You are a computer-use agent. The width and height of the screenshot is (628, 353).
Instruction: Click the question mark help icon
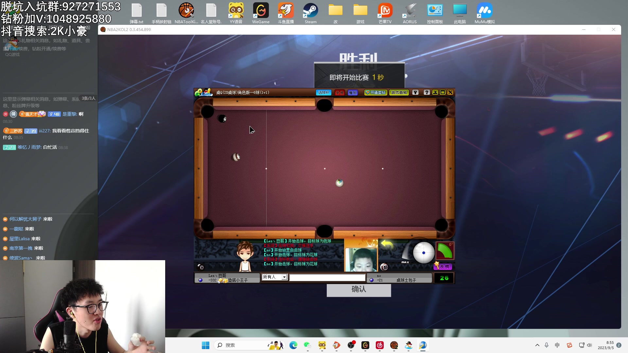[427, 92]
